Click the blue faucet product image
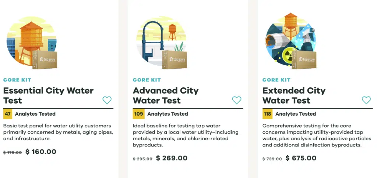Image resolution: width=377 pixels, height=178 pixels. coord(162,42)
